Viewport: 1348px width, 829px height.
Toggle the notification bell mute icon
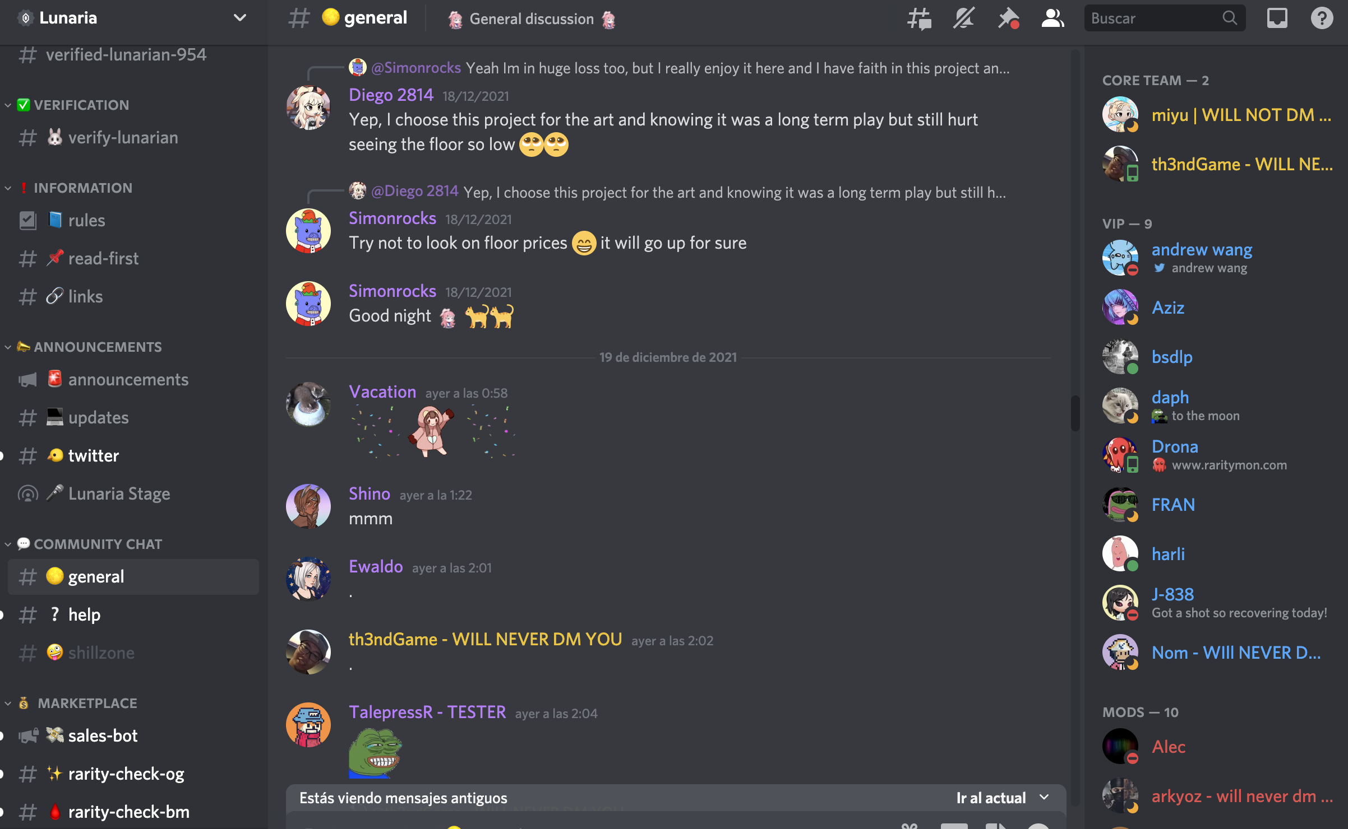click(964, 18)
